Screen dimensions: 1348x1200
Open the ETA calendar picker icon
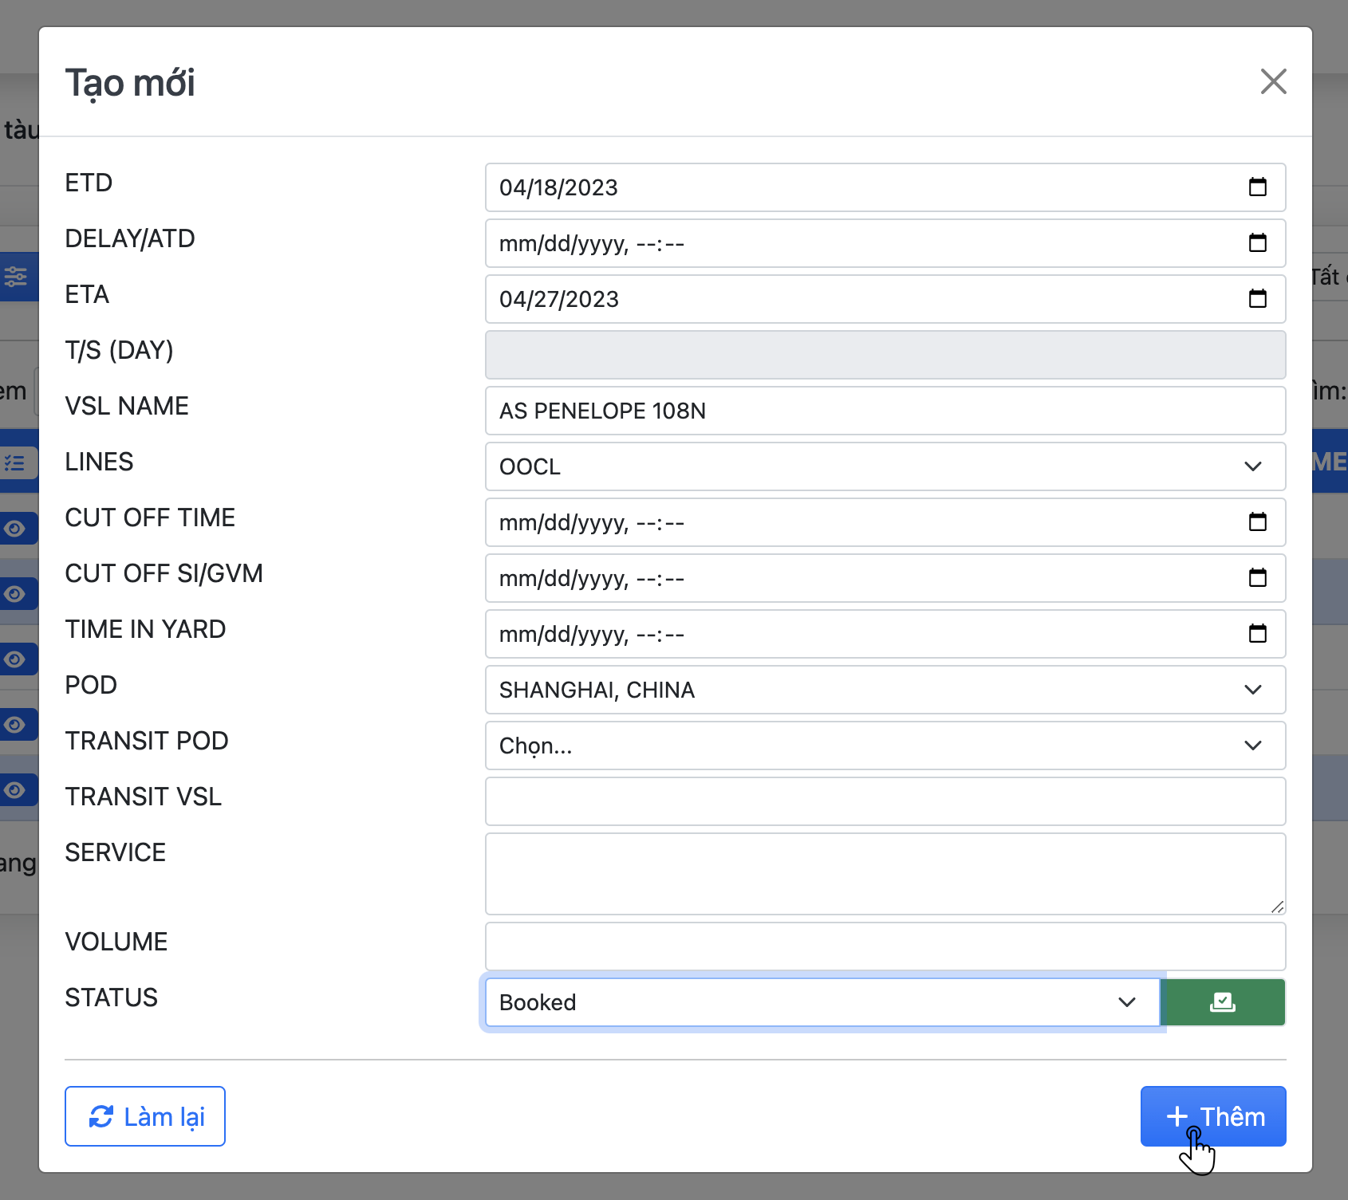point(1257,299)
